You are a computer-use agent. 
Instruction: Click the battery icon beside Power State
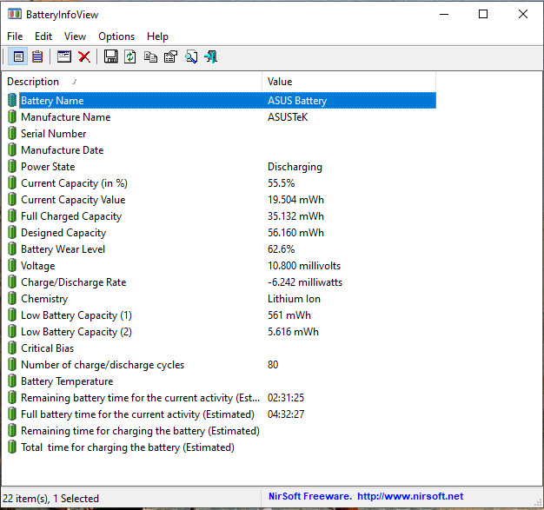(x=12, y=167)
